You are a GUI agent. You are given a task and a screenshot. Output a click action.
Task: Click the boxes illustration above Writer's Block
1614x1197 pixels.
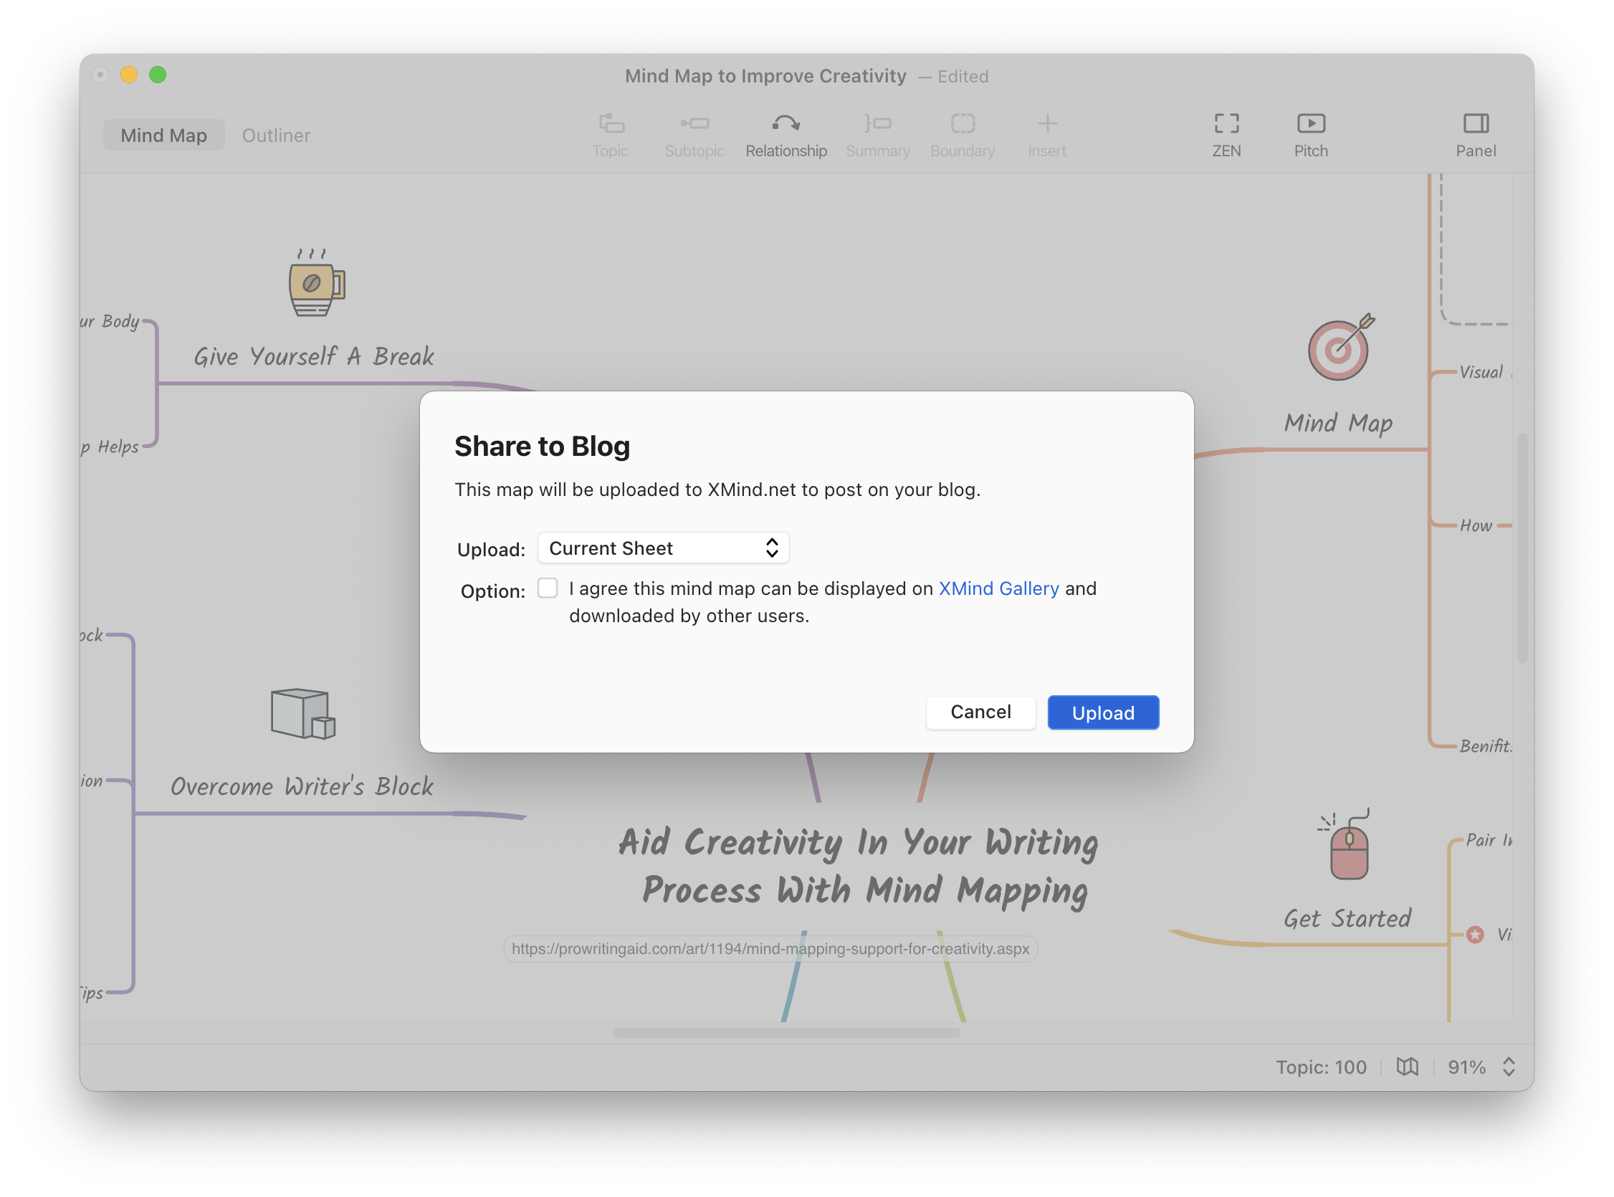(303, 714)
